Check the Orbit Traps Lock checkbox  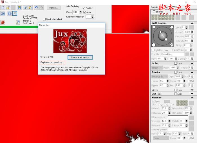(x=176, y=94)
